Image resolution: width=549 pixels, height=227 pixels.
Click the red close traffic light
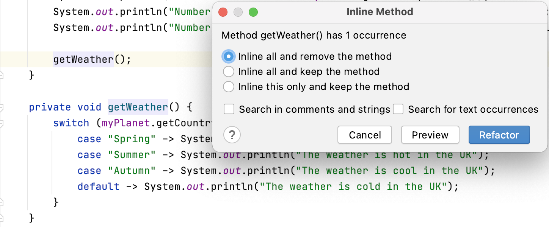coord(223,12)
